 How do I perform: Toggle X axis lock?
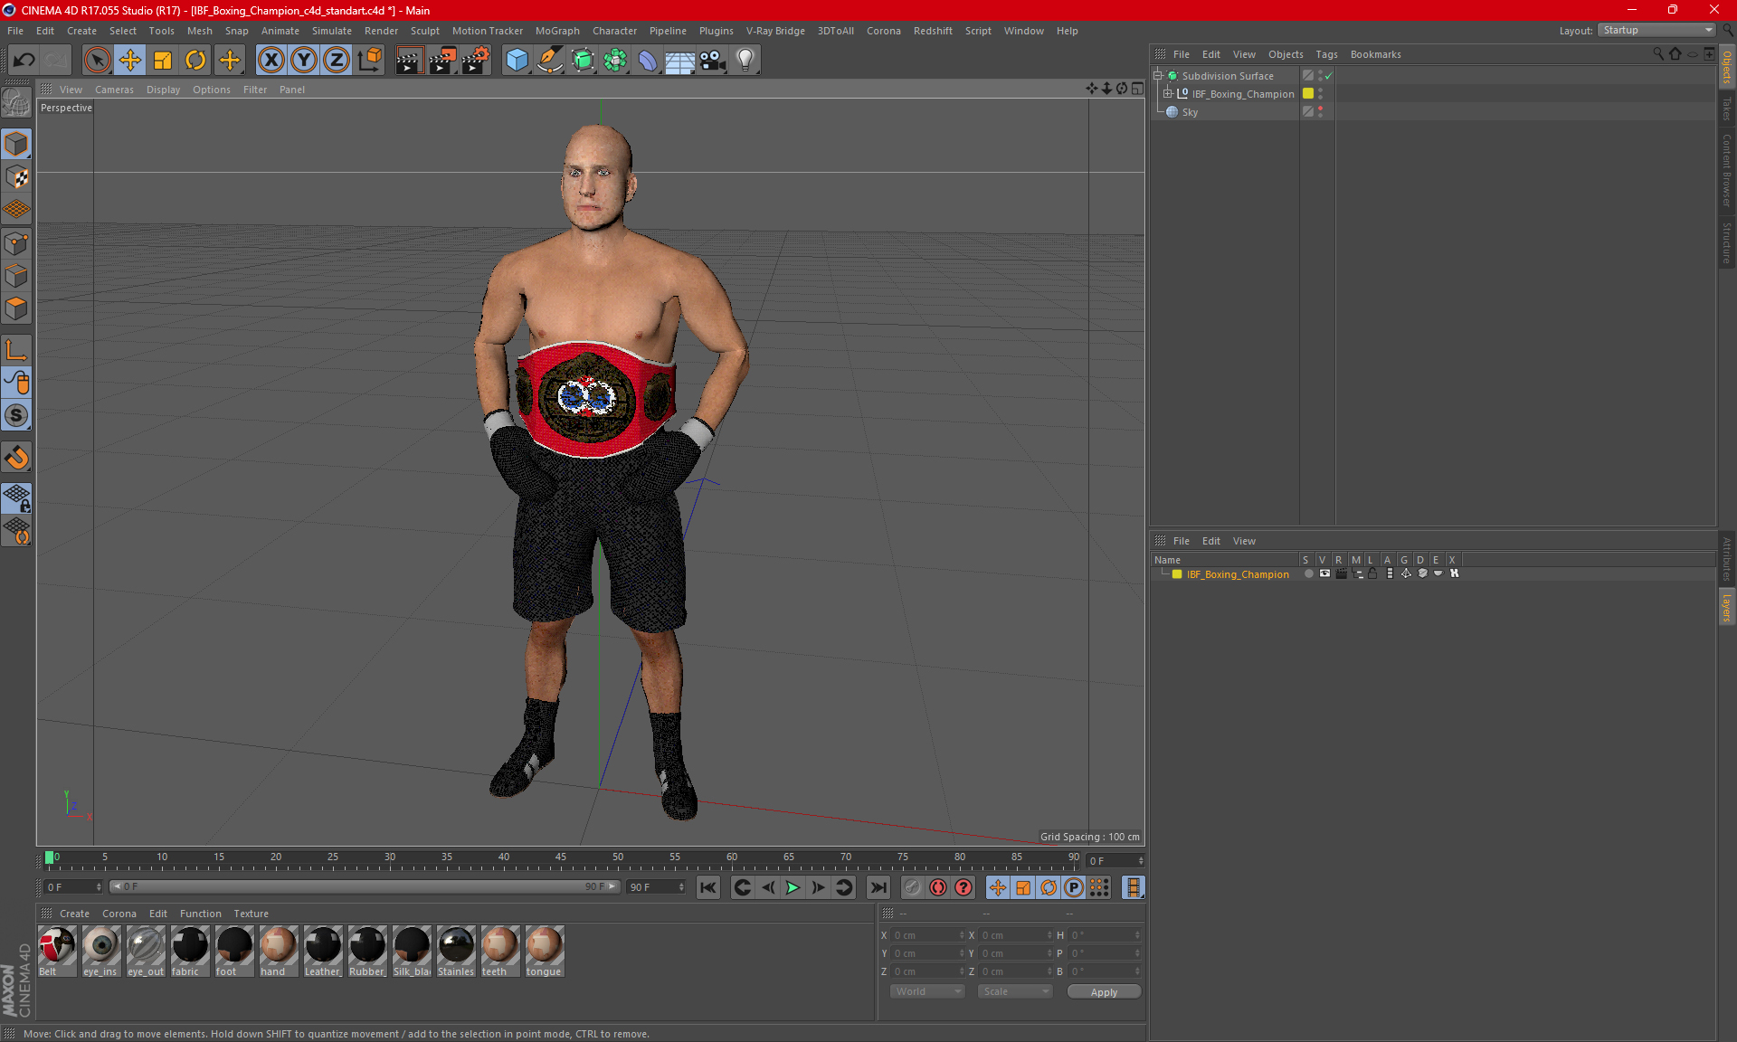pyautogui.click(x=271, y=61)
